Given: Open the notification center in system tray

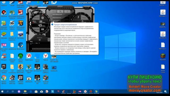Looking at the screenshot, I should [165, 92].
